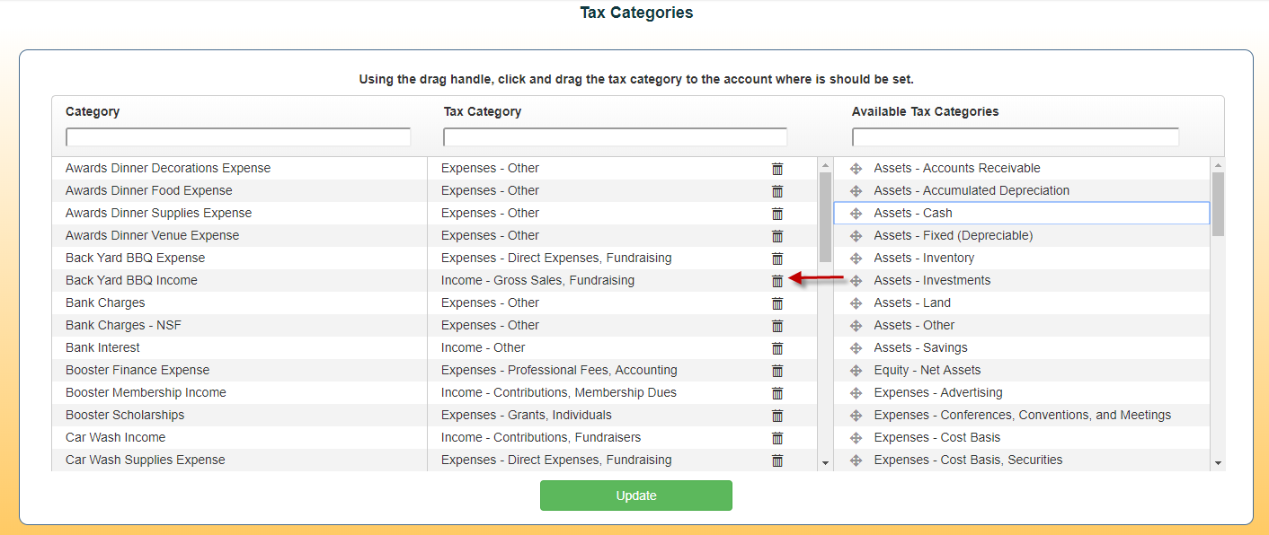The image size is (1269, 535).
Task: Select the Assets - Cash list item
Action: click(1022, 213)
